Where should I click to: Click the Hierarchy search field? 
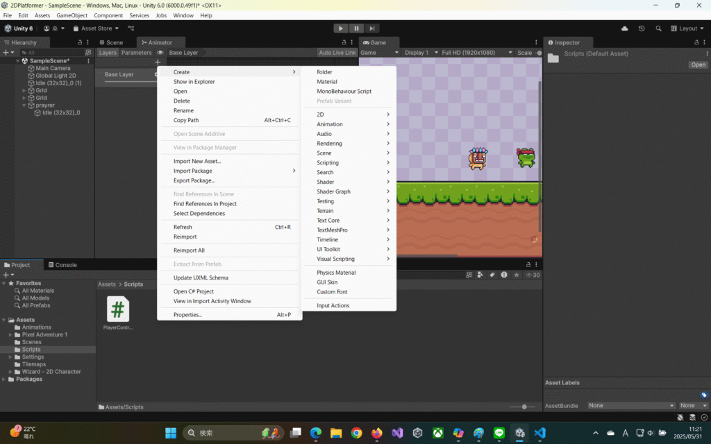tap(52, 53)
